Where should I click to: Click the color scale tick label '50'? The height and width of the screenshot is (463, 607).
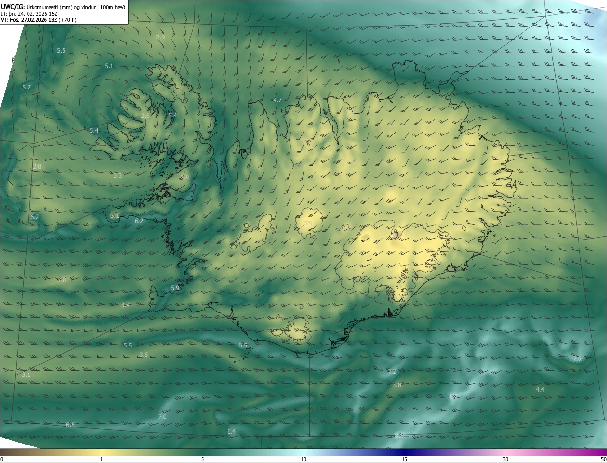(603, 460)
